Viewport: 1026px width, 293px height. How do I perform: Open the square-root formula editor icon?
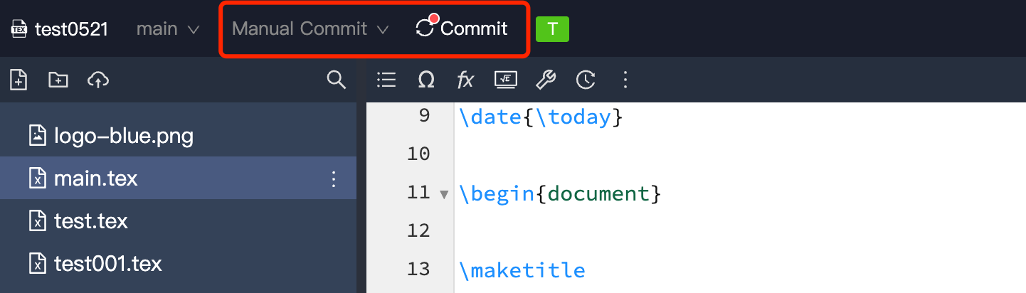pos(505,80)
